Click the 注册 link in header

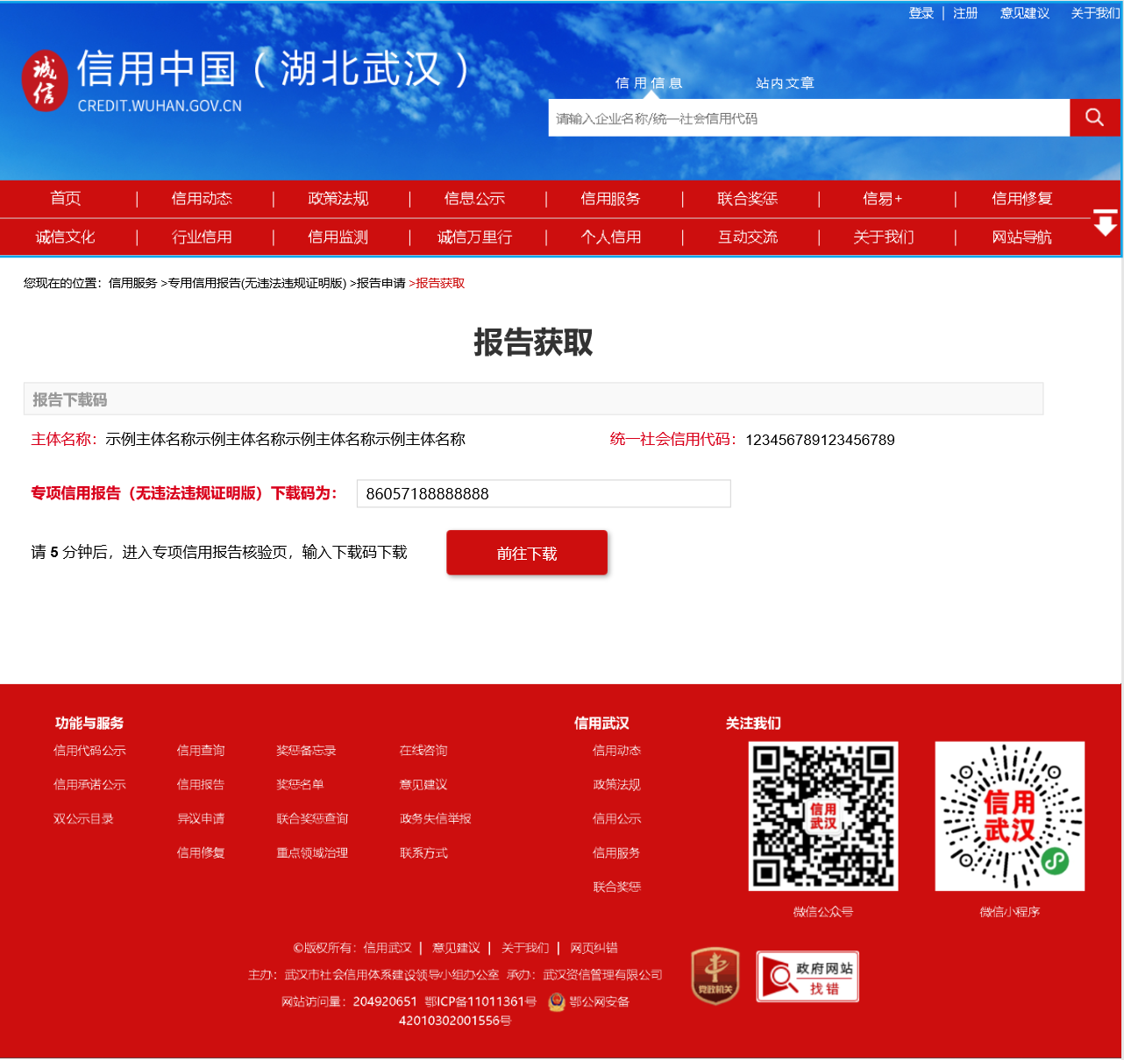point(965,13)
